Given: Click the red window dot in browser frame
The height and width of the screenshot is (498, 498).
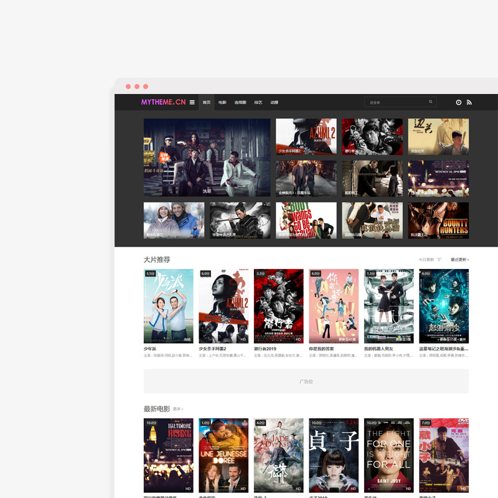Looking at the screenshot, I should click(x=128, y=87).
